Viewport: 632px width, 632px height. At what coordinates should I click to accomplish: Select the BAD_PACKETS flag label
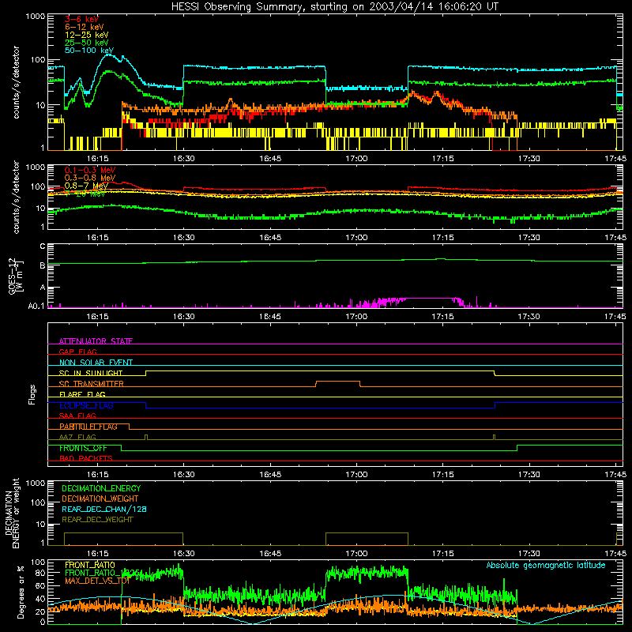(x=86, y=458)
